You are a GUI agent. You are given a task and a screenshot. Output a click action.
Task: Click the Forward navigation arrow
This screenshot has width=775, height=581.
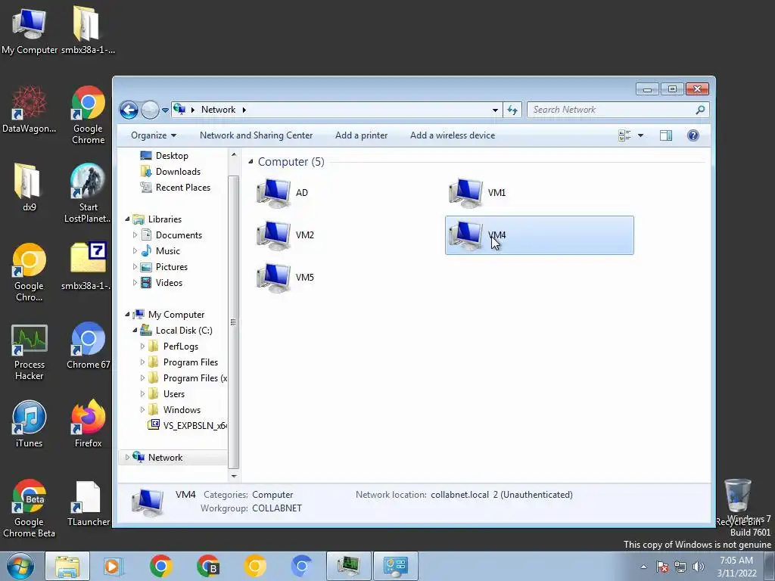pos(150,110)
